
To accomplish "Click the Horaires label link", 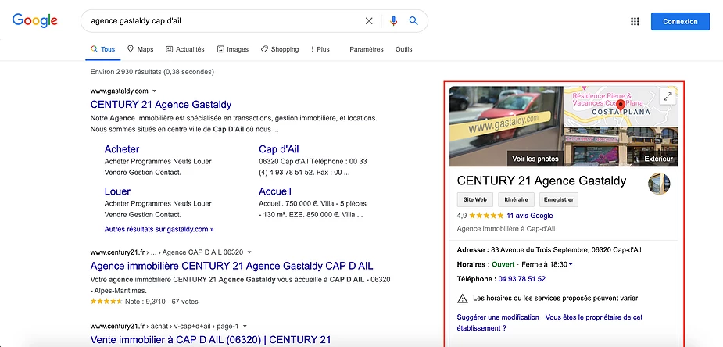I will click(474, 264).
